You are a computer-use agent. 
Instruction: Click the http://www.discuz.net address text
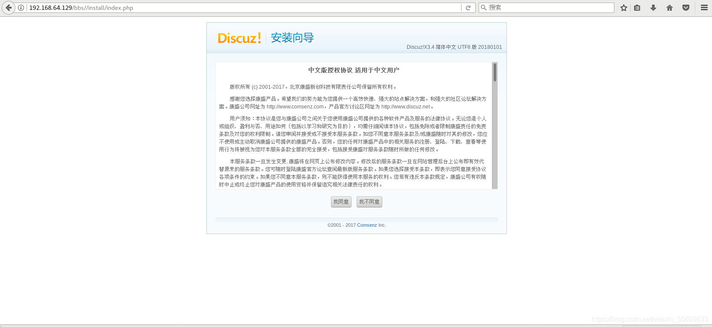(x=405, y=107)
